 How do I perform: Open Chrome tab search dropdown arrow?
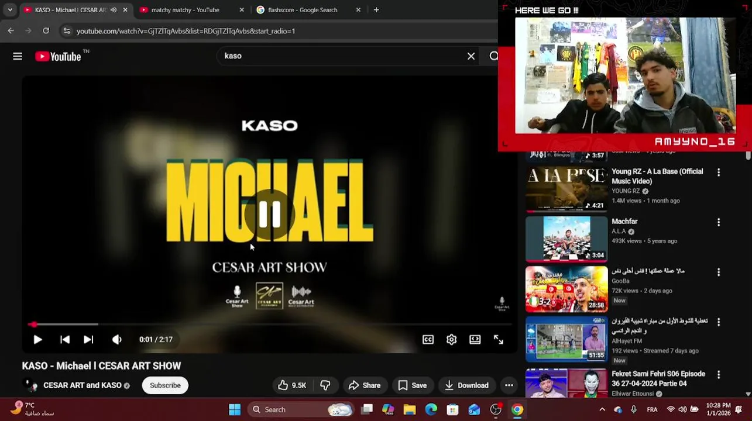click(x=10, y=10)
